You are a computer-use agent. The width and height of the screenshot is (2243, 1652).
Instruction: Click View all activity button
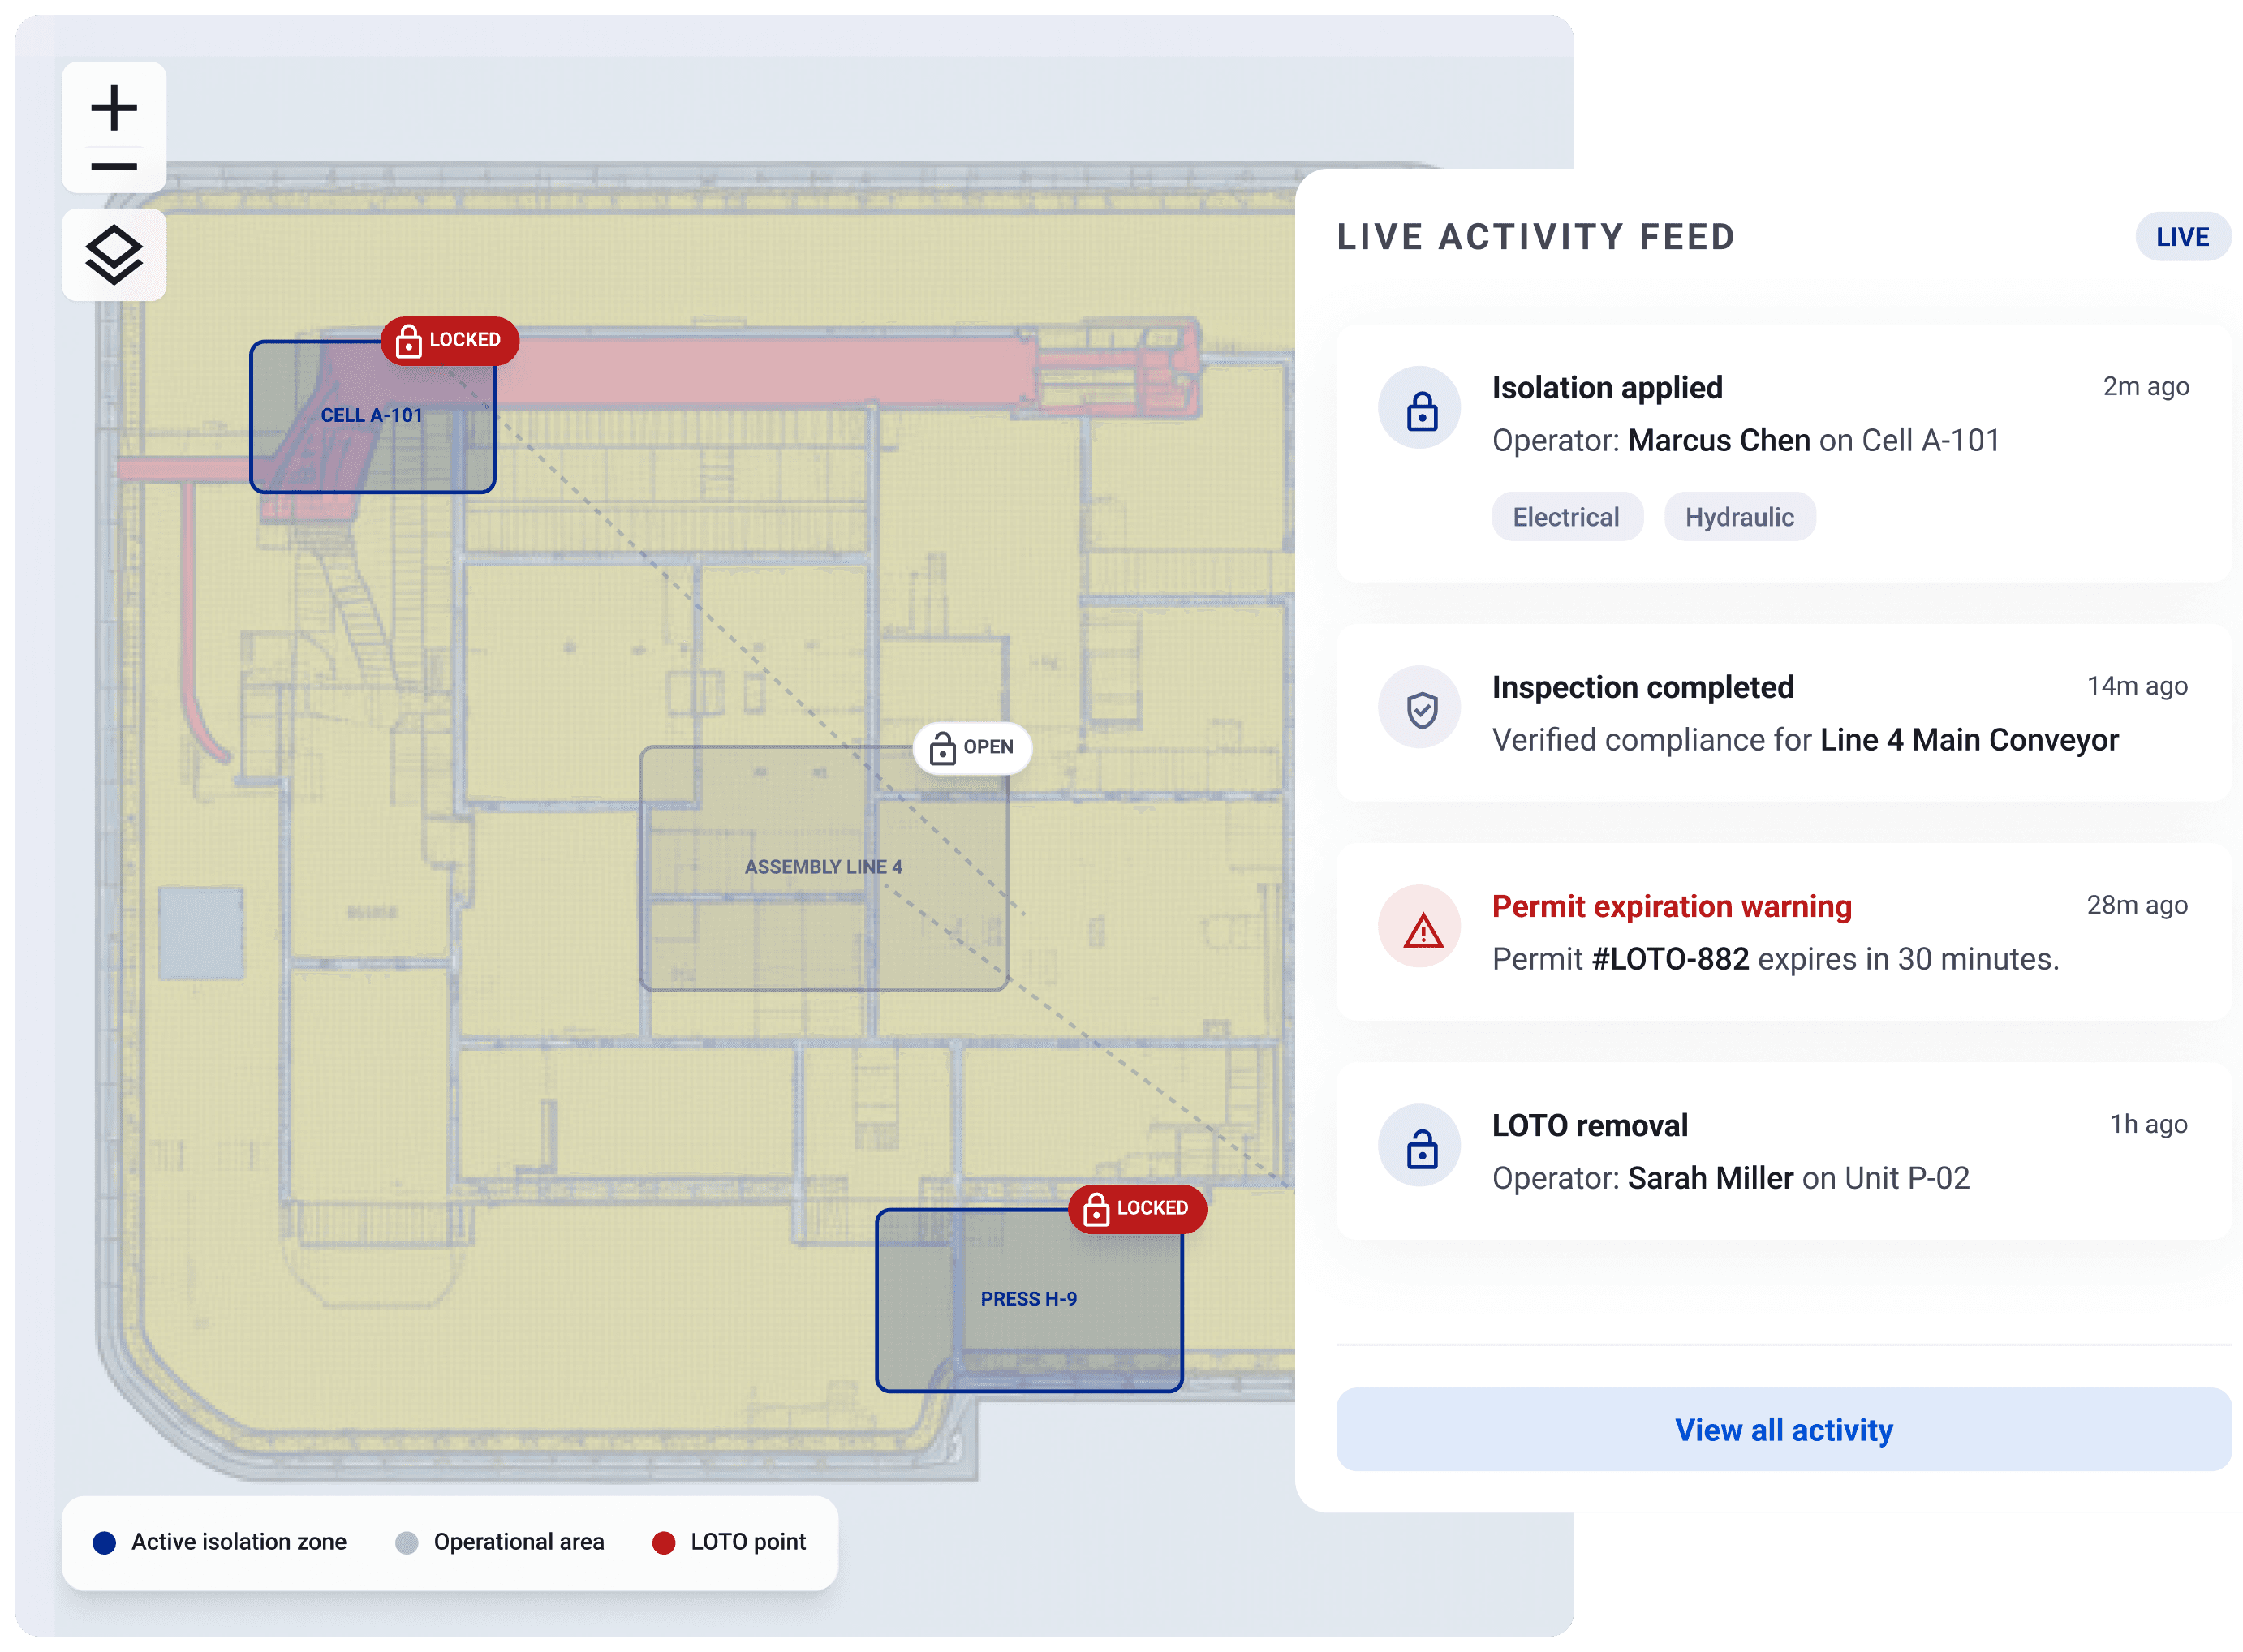[x=1782, y=1429]
